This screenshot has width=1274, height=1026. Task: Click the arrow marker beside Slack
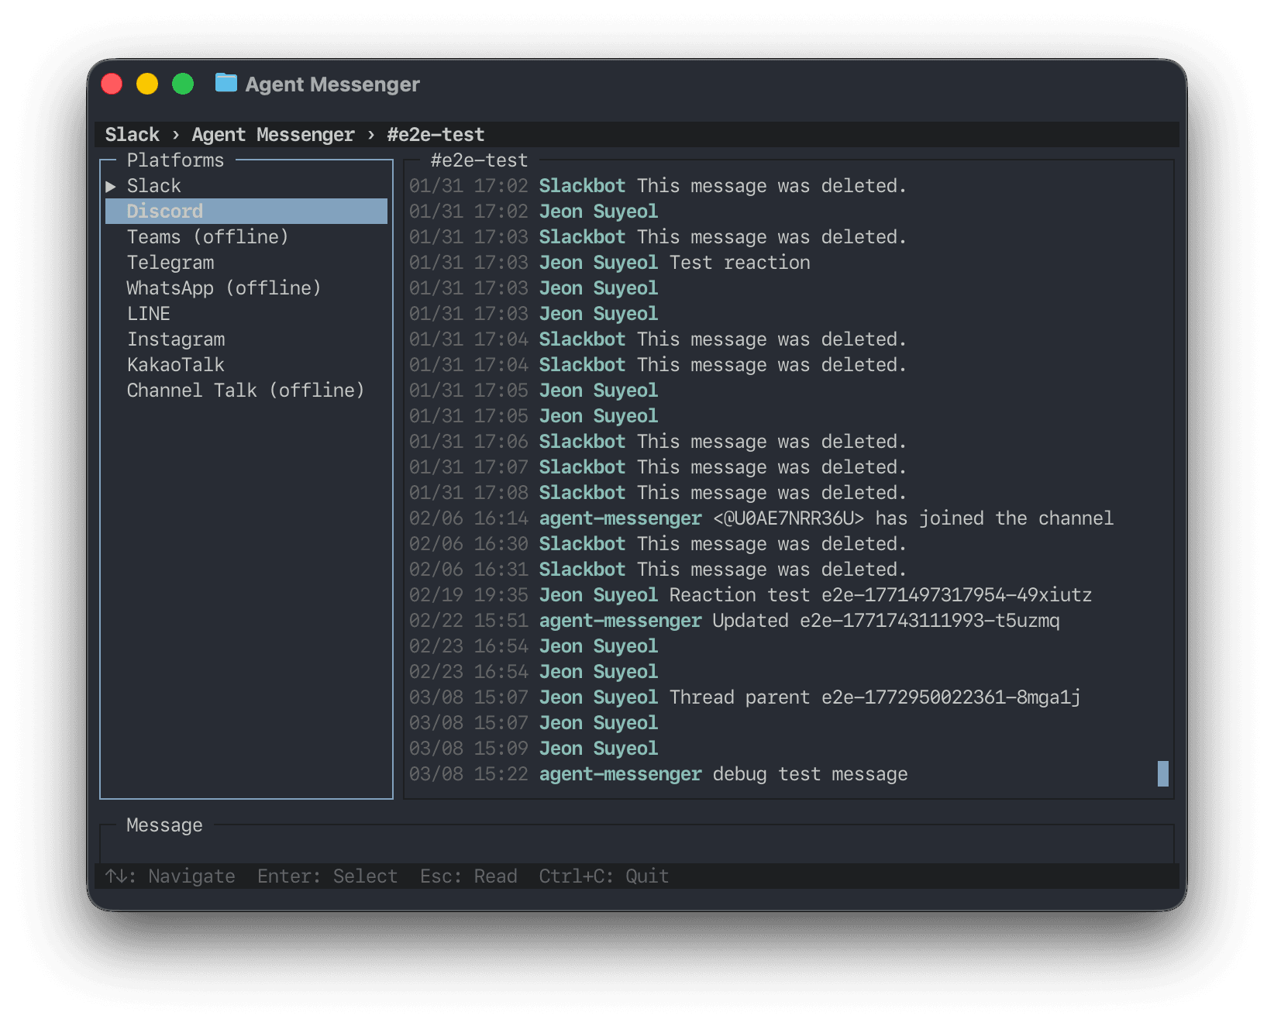click(x=111, y=186)
